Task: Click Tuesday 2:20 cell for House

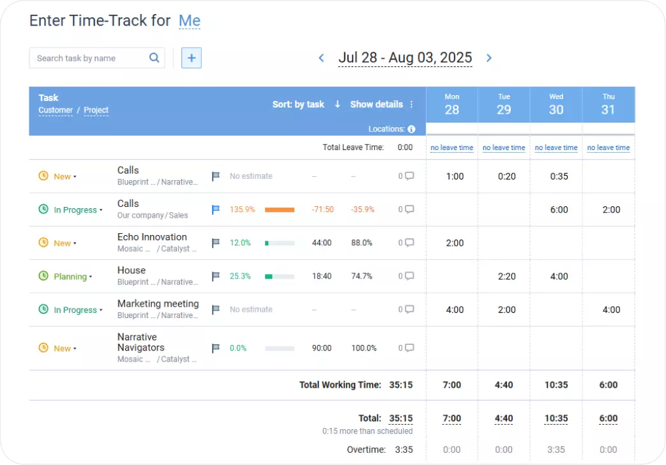Action: tap(504, 277)
